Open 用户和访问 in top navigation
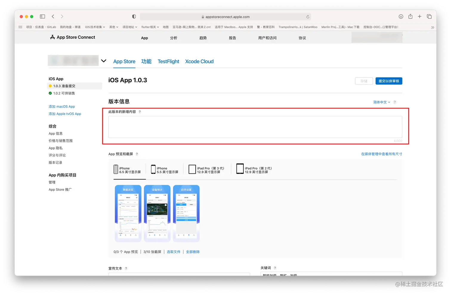 click(267, 38)
